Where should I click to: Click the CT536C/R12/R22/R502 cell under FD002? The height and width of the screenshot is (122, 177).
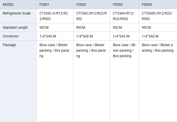92,16
